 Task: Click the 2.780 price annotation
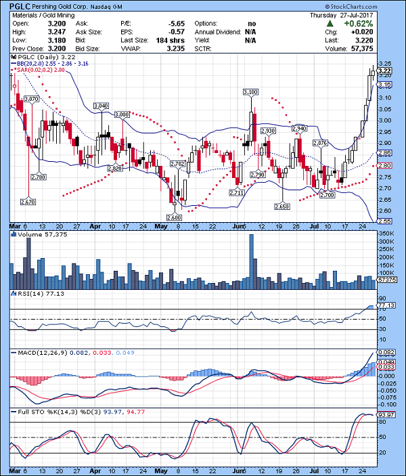click(x=39, y=177)
